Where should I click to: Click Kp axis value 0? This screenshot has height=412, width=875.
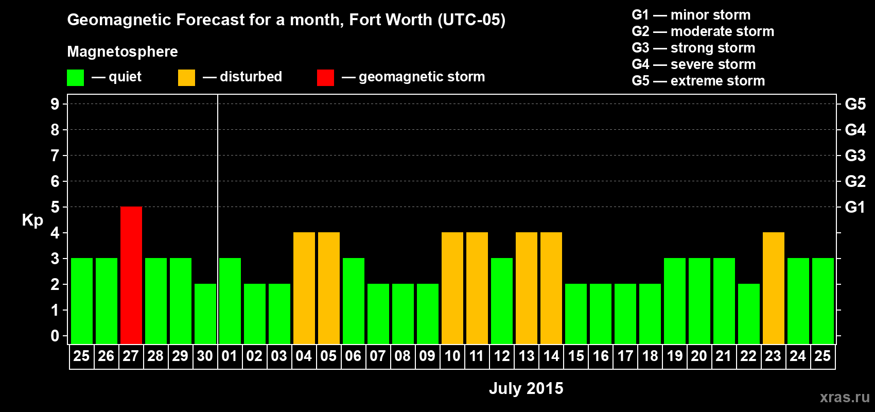55,336
